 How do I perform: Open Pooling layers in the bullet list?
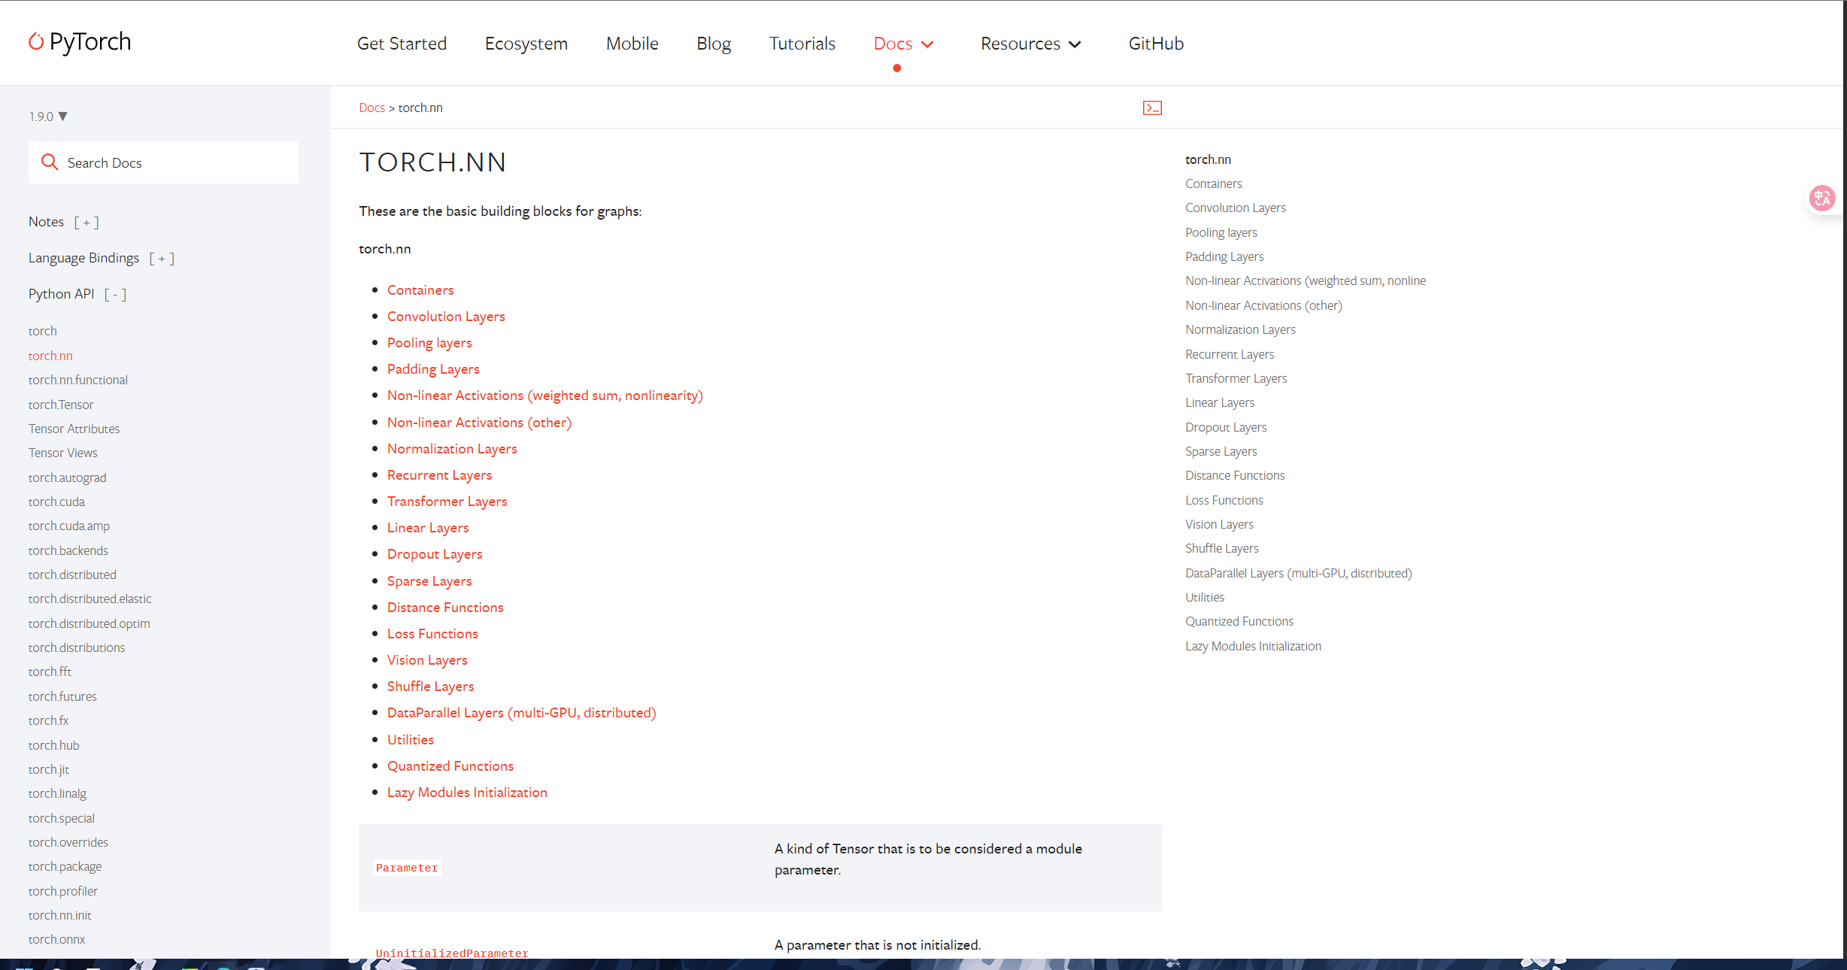tap(429, 343)
